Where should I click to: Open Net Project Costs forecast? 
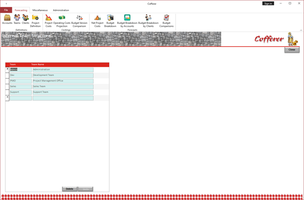[x=97, y=21]
